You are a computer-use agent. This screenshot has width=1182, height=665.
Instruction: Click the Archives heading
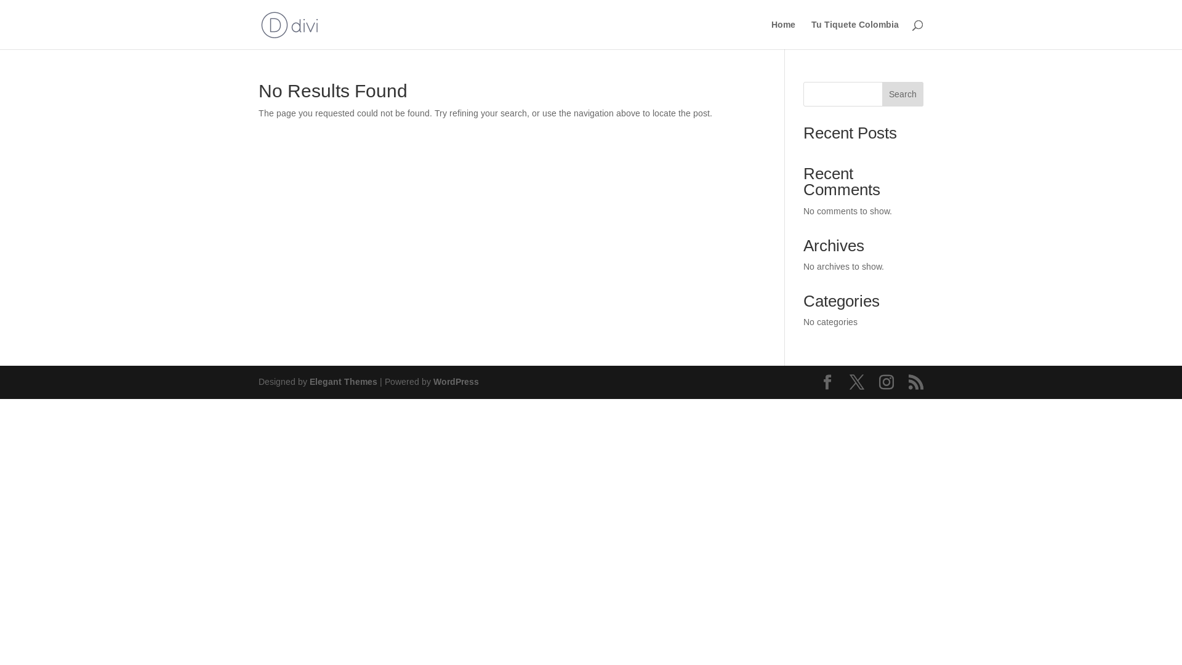click(834, 246)
